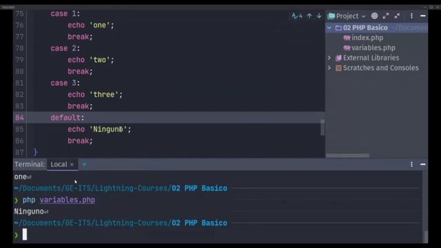
Task: Click the collapse all icon in Project panel
Action: point(397,16)
